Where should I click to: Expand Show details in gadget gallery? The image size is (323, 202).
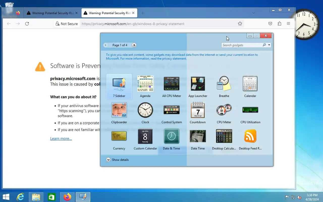click(x=118, y=160)
